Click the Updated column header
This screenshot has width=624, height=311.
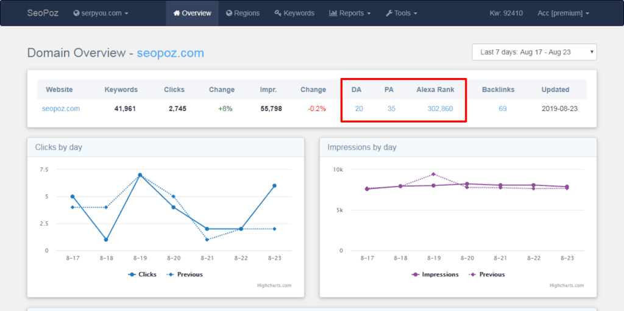[555, 90]
